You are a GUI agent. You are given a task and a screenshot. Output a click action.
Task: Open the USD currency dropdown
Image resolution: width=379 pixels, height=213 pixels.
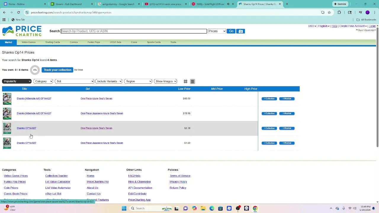[x=312, y=26]
